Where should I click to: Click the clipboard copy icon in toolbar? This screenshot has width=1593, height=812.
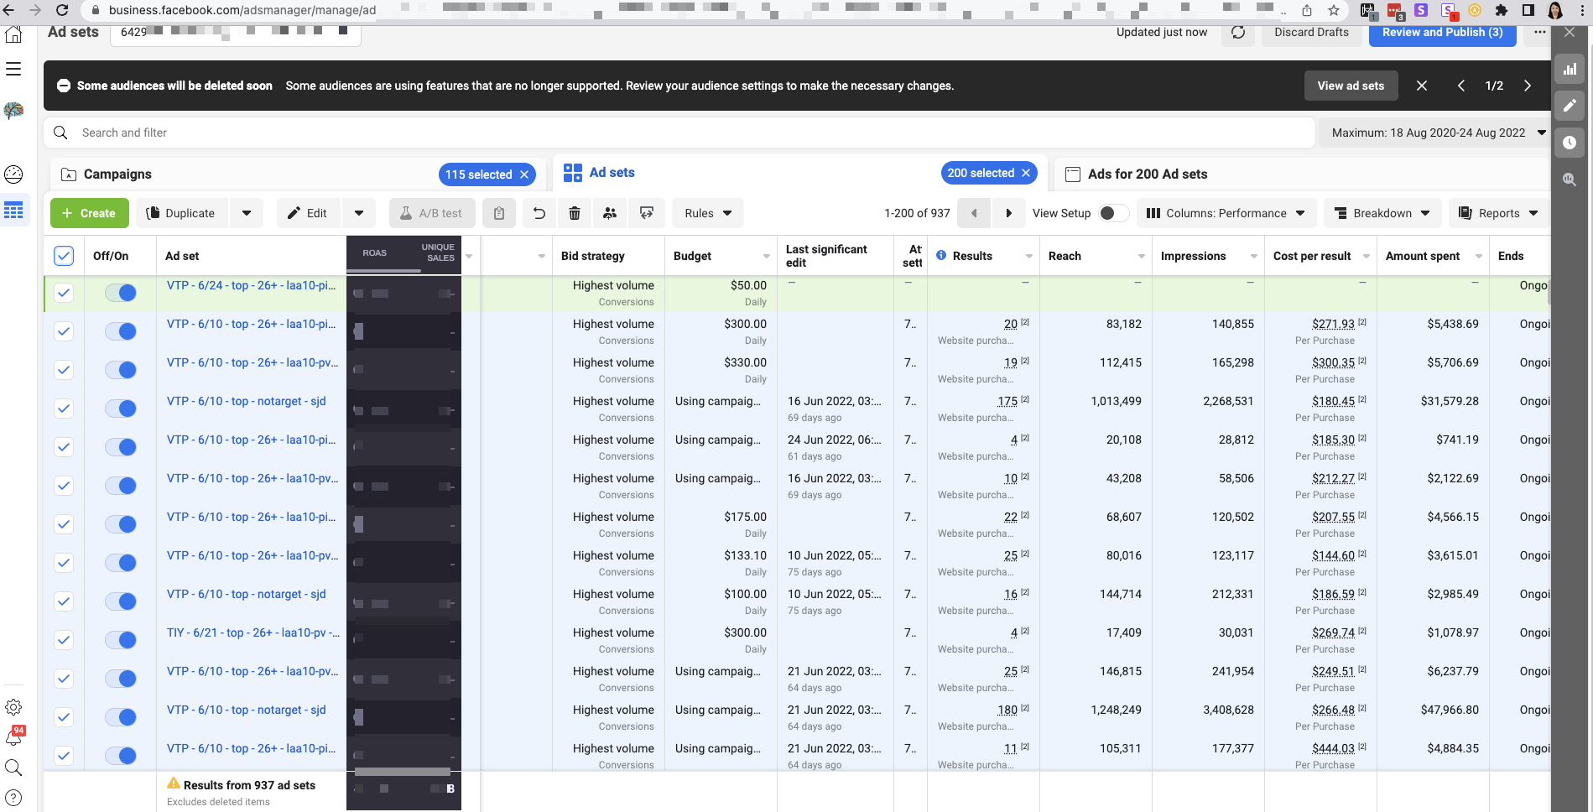pyautogui.click(x=499, y=213)
